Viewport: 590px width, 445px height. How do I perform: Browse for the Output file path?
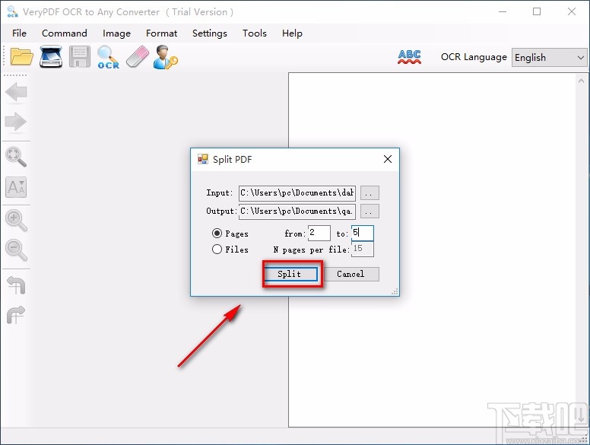(x=370, y=211)
